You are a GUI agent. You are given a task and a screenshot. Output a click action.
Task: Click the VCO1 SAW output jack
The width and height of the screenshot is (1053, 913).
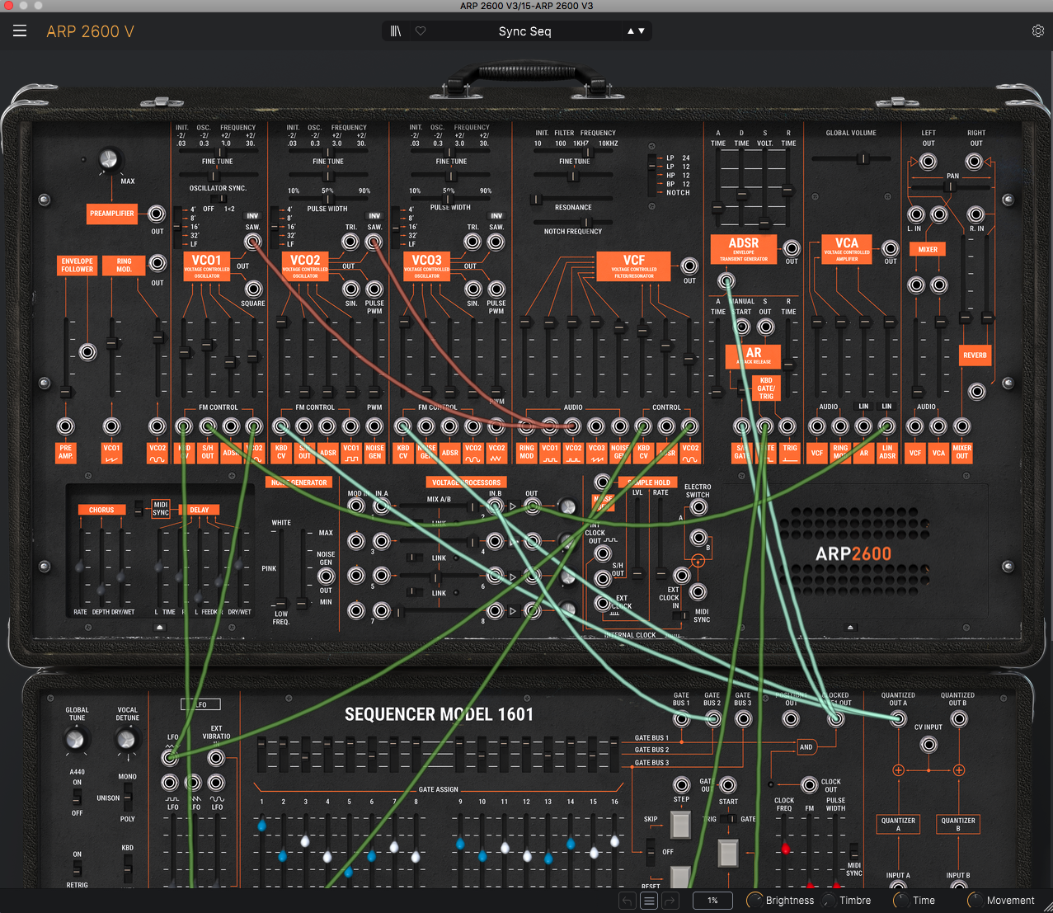252,242
